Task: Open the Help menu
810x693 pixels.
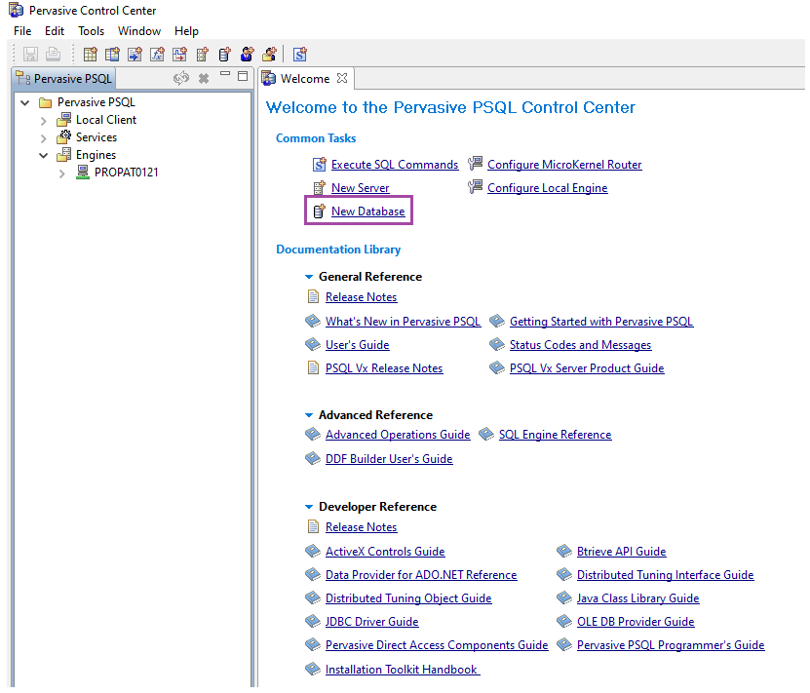Action: click(x=186, y=31)
